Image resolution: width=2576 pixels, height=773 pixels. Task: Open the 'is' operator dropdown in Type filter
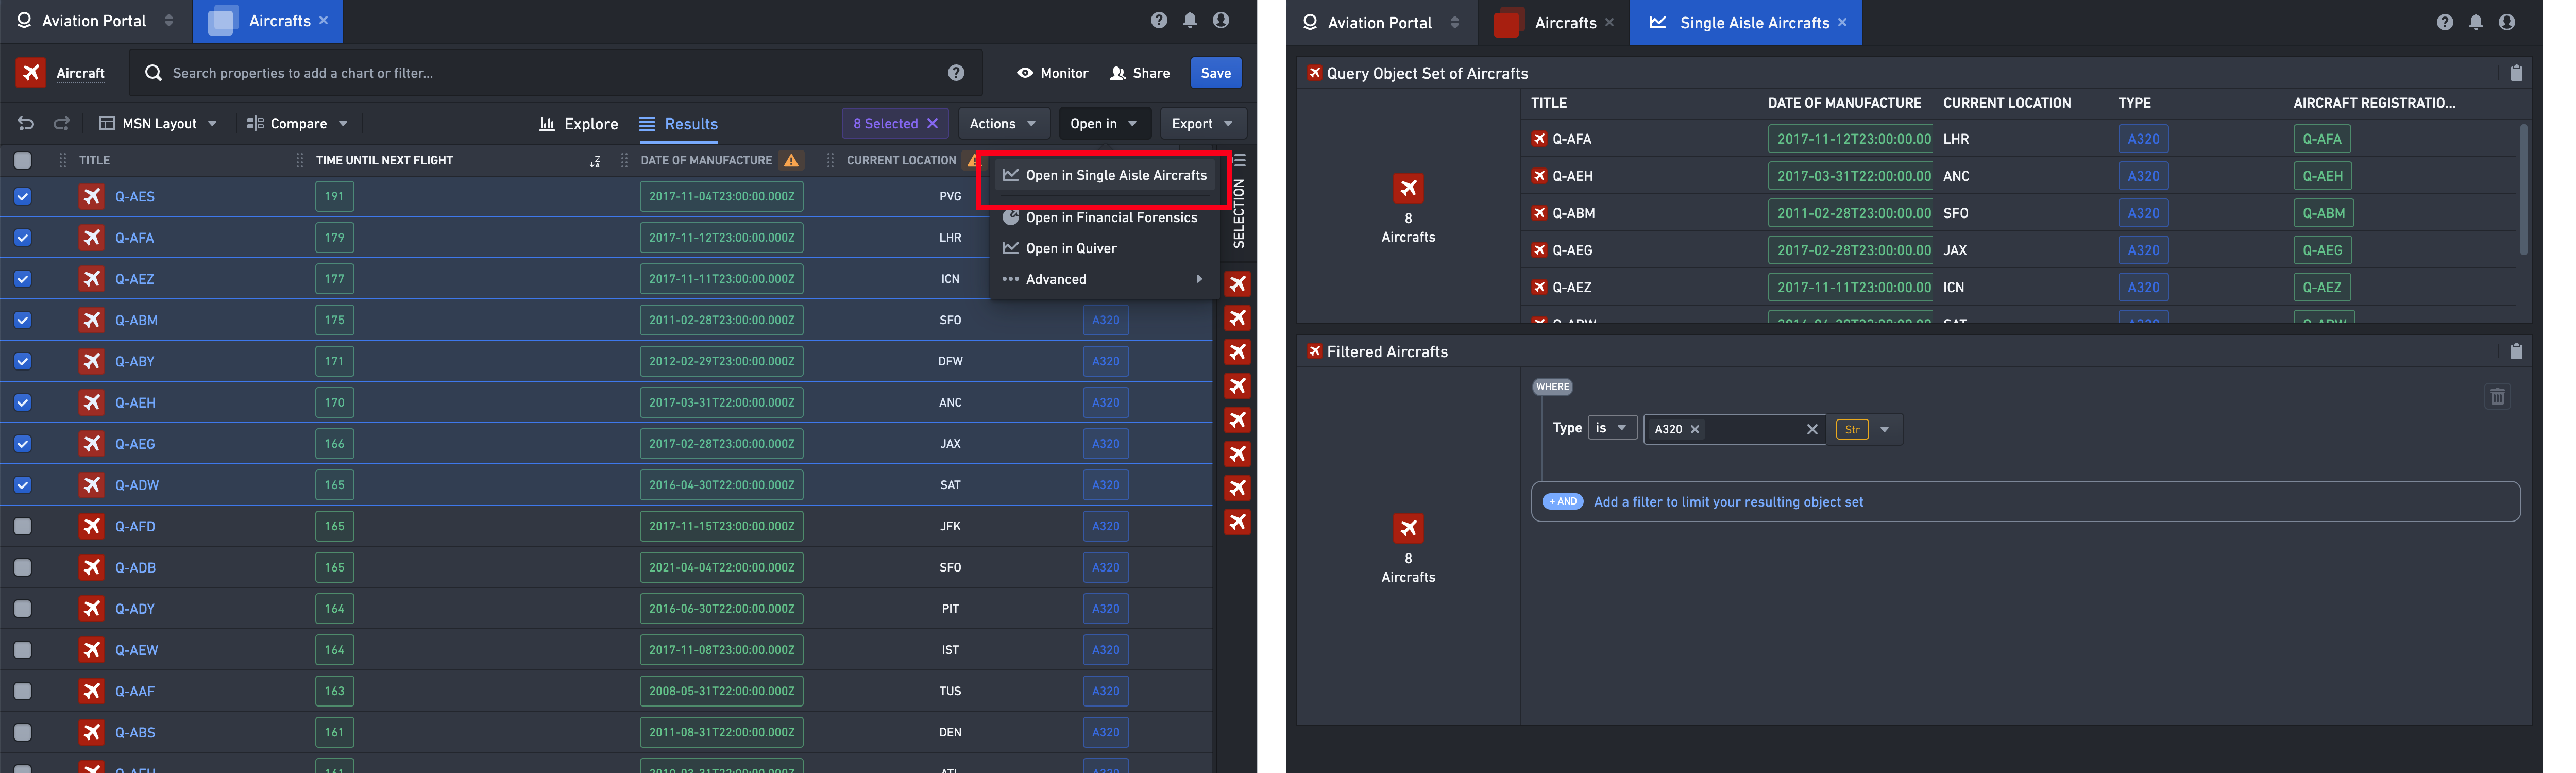coord(1612,428)
